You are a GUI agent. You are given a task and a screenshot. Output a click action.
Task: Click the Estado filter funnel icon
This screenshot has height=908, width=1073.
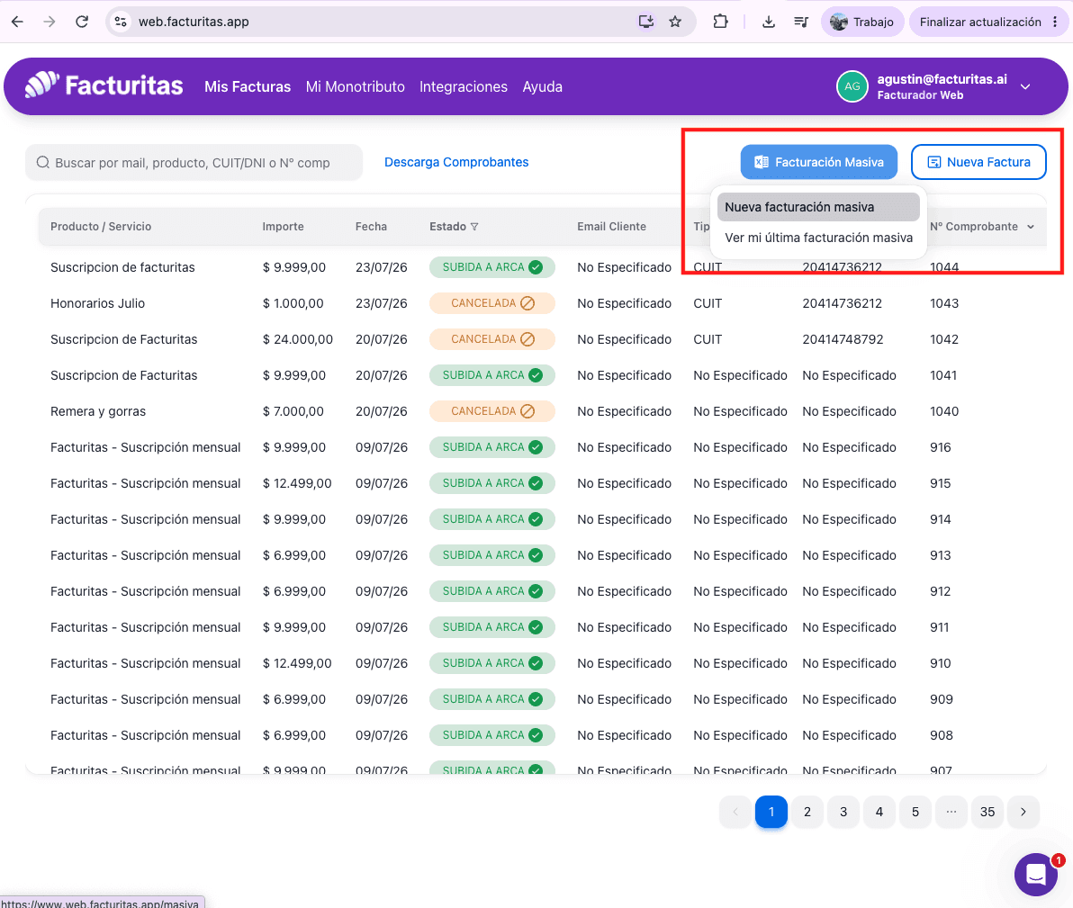pyautogui.click(x=474, y=227)
